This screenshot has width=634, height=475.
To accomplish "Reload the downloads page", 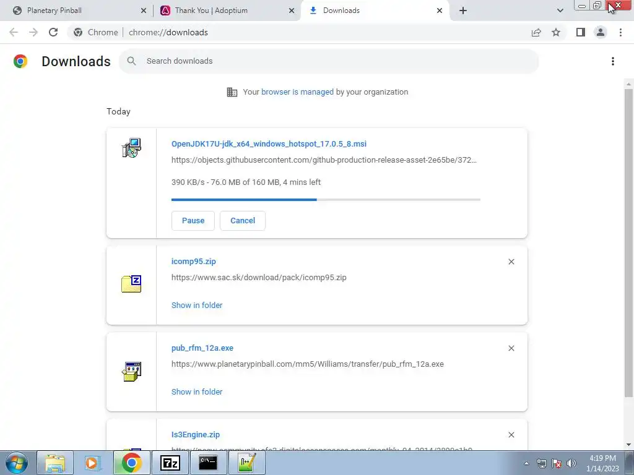I will click(x=53, y=32).
